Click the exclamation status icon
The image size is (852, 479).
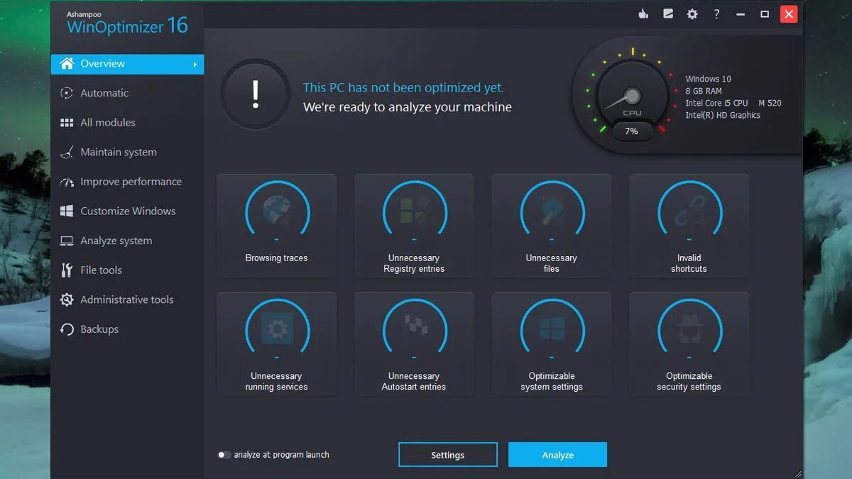tap(256, 94)
